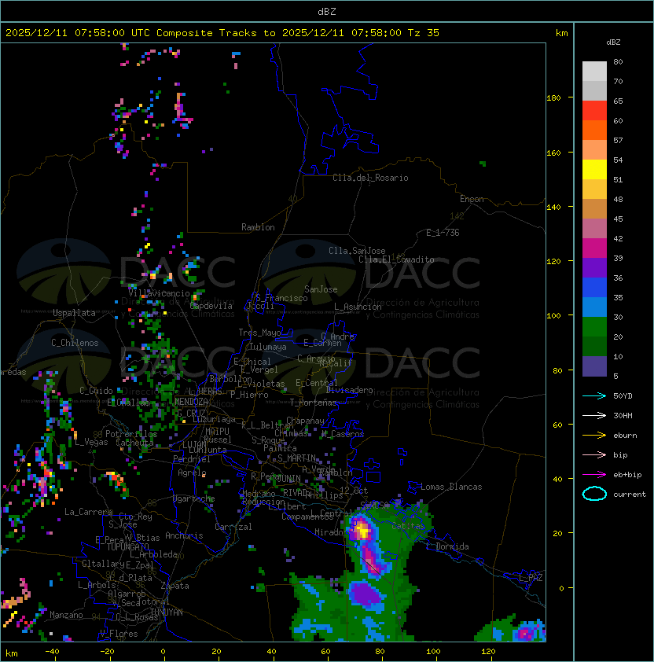This screenshot has height=662, width=654.
Task: Click the 'V_Flores' place label
Action: [x=119, y=634]
